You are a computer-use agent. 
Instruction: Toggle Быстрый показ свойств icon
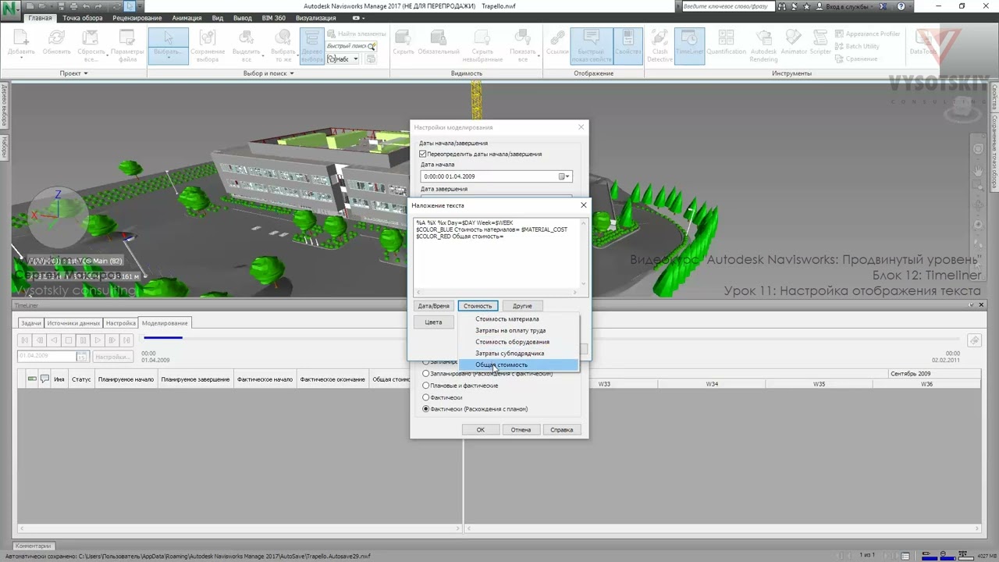click(x=591, y=45)
